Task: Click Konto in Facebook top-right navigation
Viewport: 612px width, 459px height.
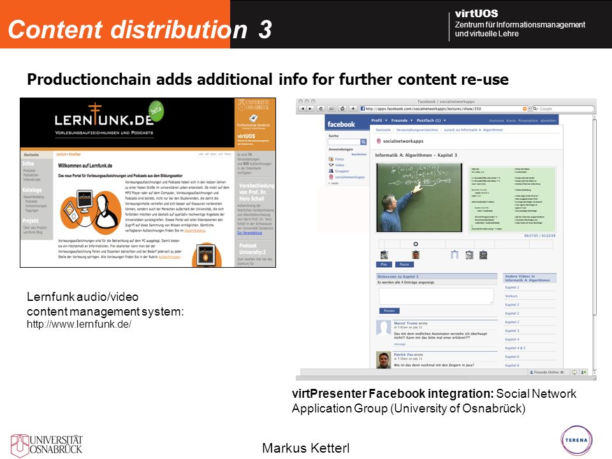Action: [x=511, y=120]
